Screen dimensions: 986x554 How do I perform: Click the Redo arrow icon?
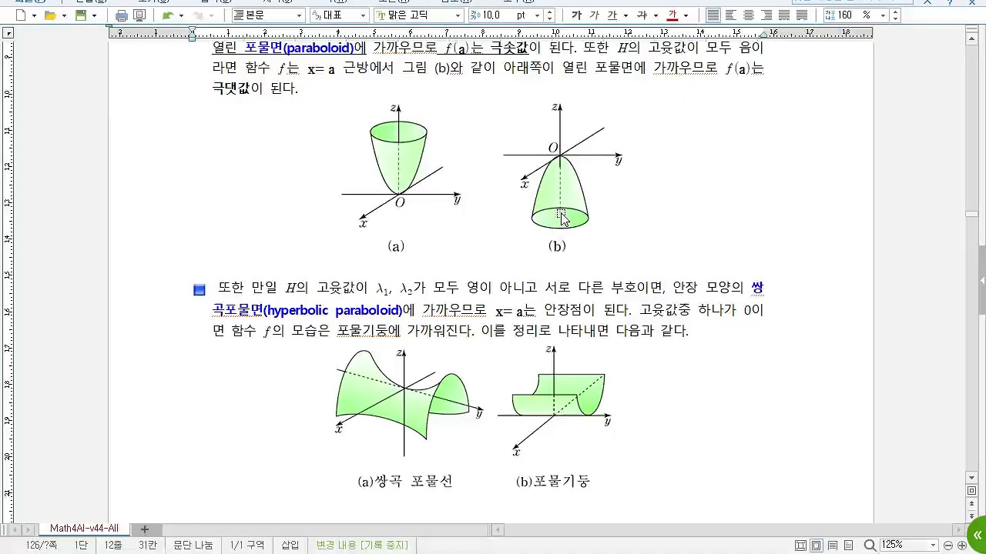(x=199, y=15)
